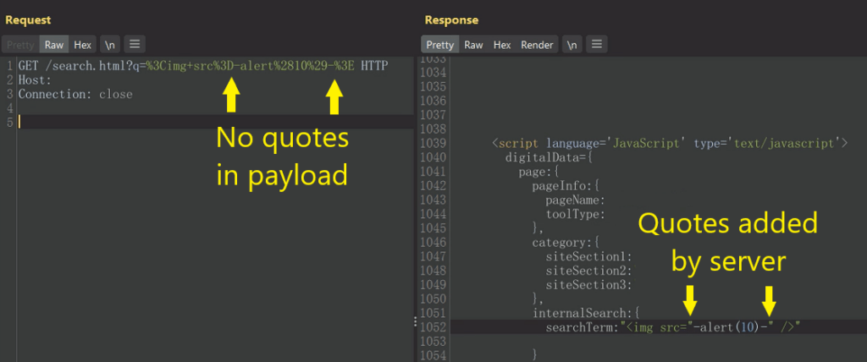Switch Response view to Raw tab
The width and height of the screenshot is (867, 362).
click(x=473, y=45)
